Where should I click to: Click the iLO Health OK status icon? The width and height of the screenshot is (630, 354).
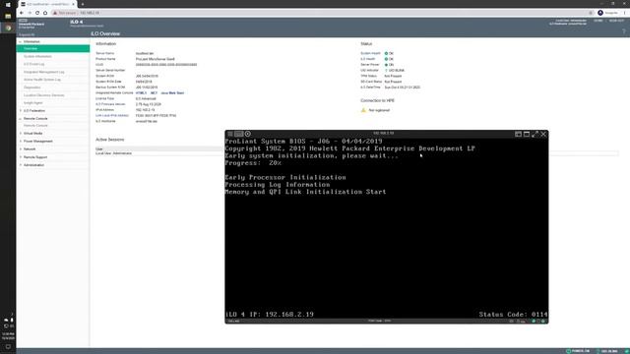[386, 59]
